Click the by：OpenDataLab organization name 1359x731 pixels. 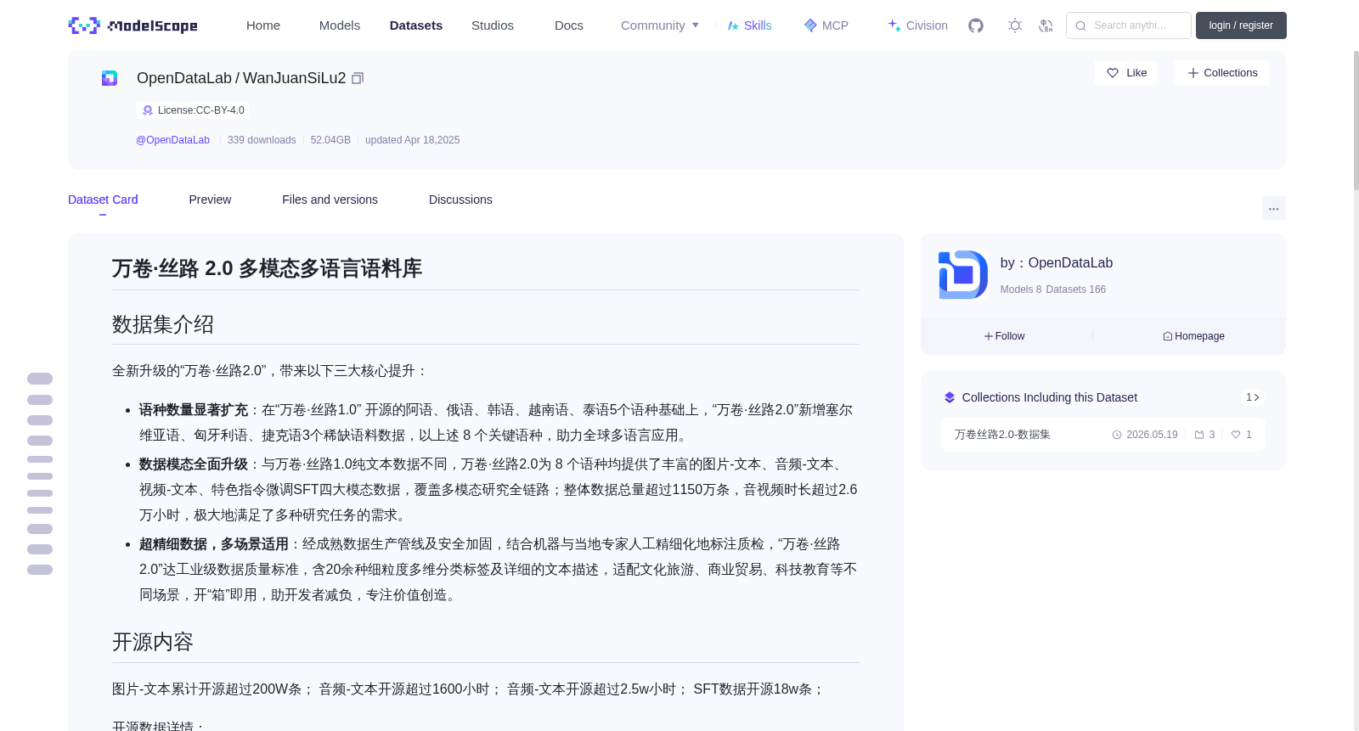[x=1057, y=263]
